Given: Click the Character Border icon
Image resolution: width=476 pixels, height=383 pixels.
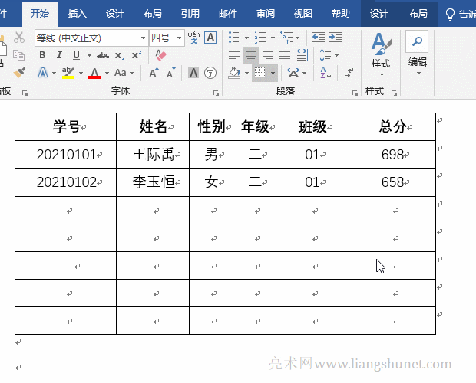Looking at the screenshot, I should [x=210, y=38].
